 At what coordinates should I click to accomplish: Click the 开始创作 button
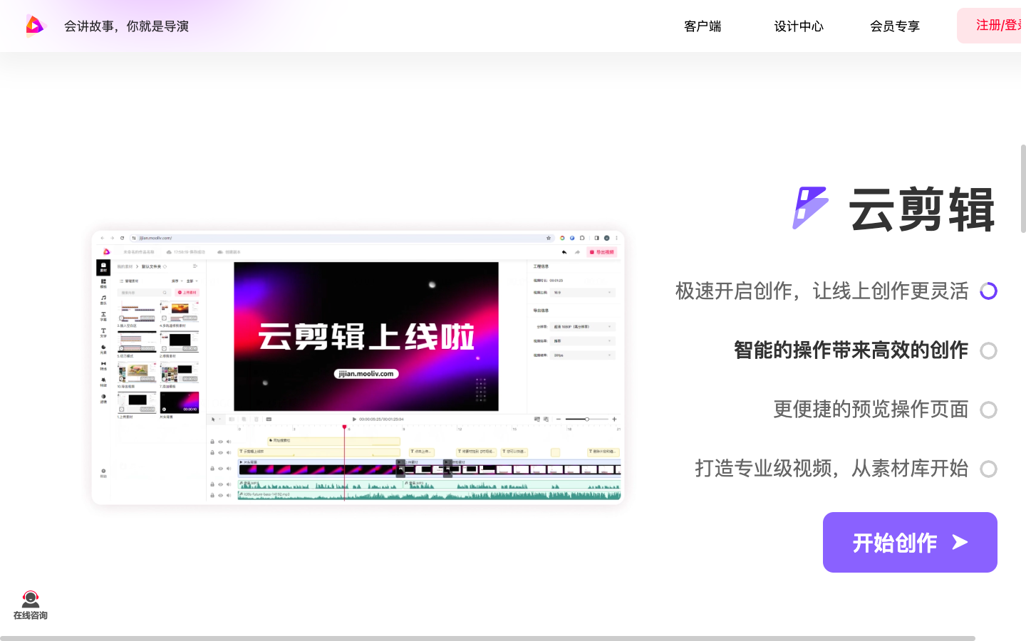(910, 542)
